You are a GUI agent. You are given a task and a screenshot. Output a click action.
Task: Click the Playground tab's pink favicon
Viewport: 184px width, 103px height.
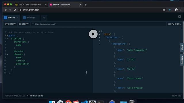[x=51, y=5]
